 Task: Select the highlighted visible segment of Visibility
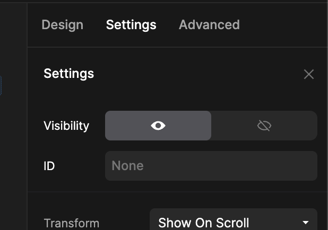point(158,126)
